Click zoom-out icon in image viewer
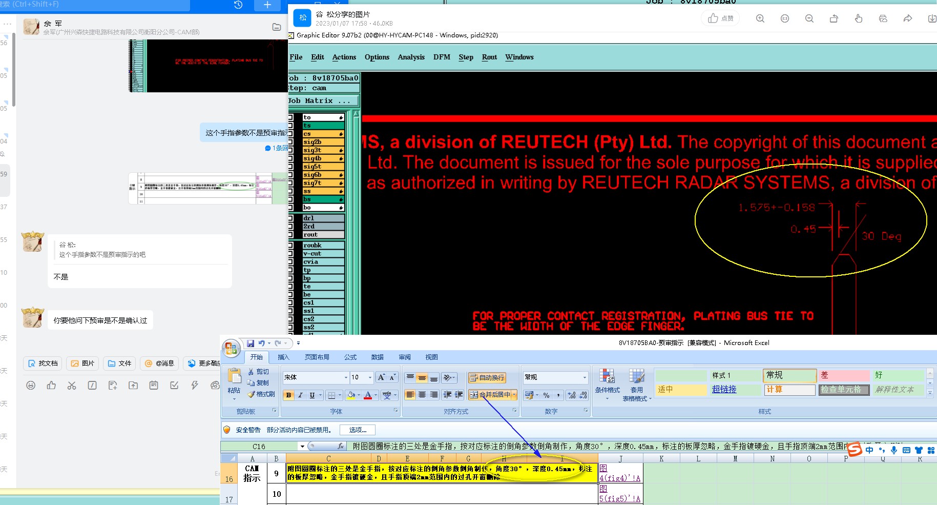The width and height of the screenshot is (937, 505). point(809,18)
